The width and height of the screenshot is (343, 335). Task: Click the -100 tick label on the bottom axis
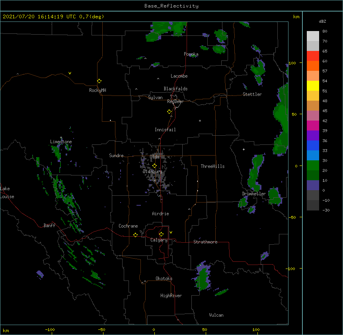tap(50, 330)
